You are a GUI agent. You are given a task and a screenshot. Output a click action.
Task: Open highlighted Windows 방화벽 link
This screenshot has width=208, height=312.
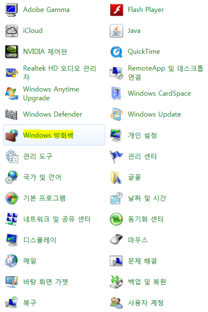pos(48,135)
